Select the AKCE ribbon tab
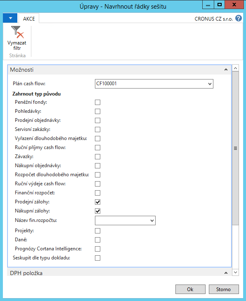Image resolution: width=246 pixels, height=301 pixels. point(29,19)
